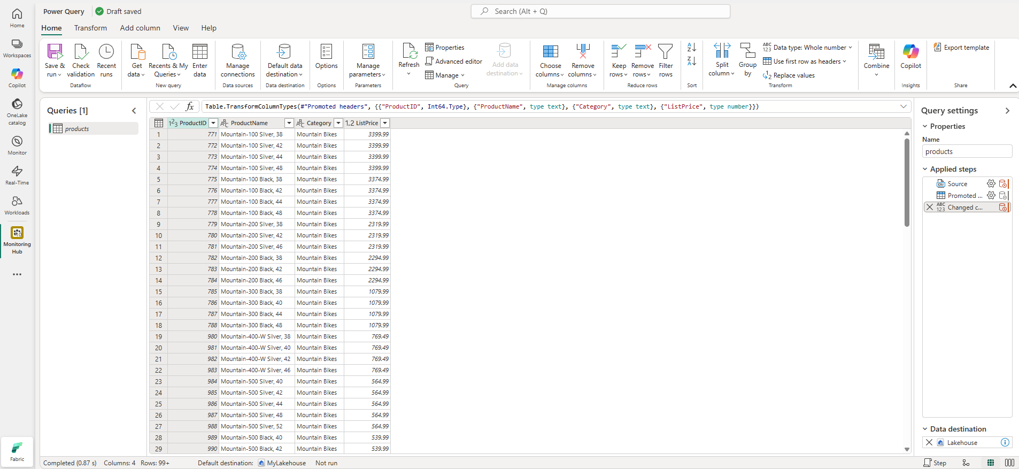Image resolution: width=1019 pixels, height=469 pixels.
Task: Click the data grid vertical scrollbar
Action: 907,182
